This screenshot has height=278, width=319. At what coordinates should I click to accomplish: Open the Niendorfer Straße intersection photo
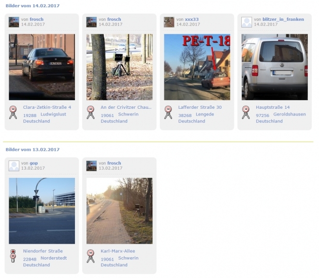tap(42, 211)
